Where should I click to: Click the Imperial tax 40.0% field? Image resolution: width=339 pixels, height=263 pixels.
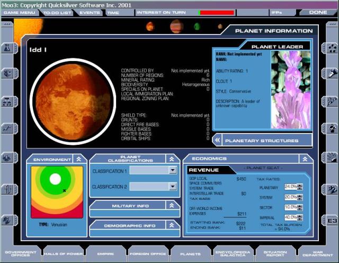(x=291, y=217)
